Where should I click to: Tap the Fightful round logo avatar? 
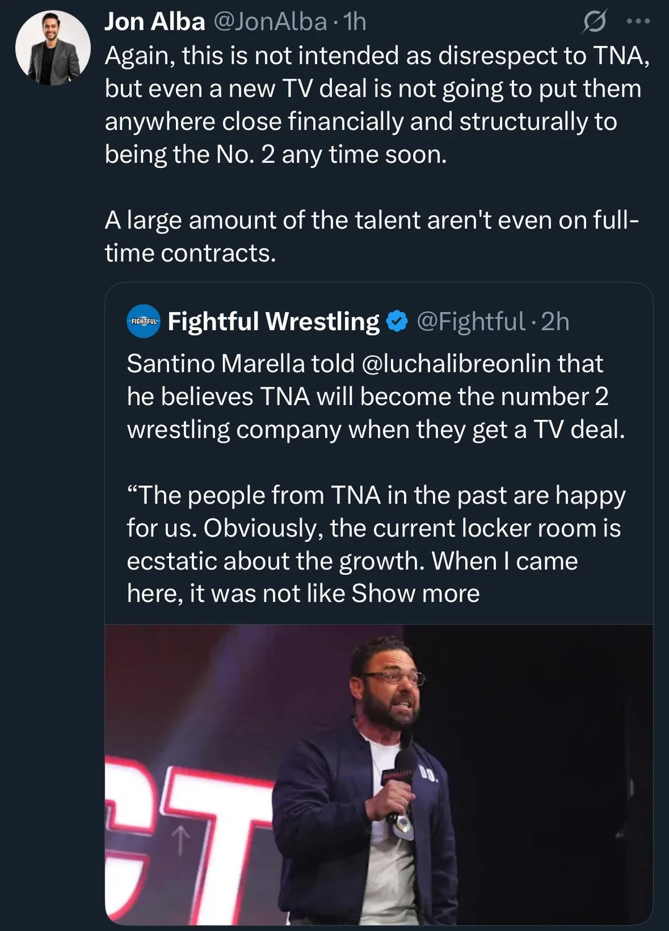pyautogui.click(x=144, y=321)
